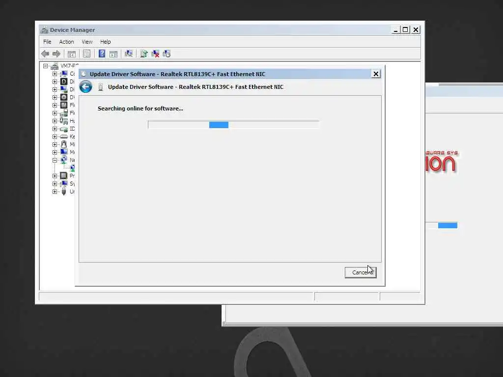Select the network adapter child device icon

pos(73,168)
